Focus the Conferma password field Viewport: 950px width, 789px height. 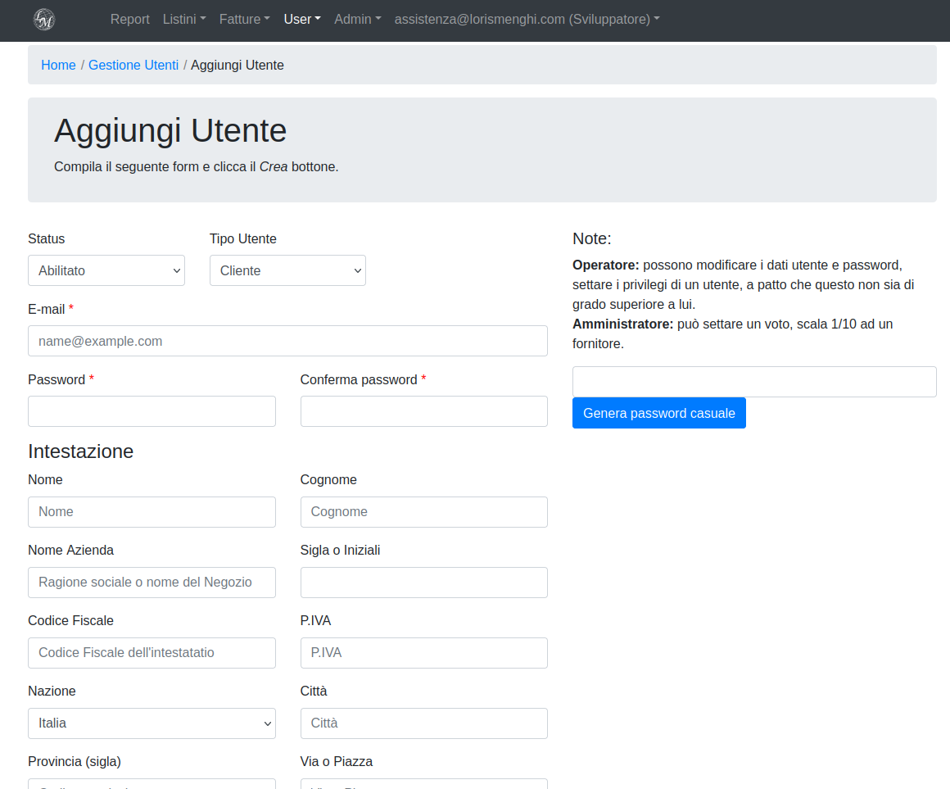423,411
